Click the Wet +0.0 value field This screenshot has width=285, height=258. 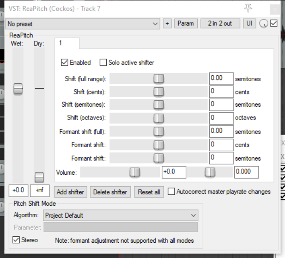tap(19, 191)
